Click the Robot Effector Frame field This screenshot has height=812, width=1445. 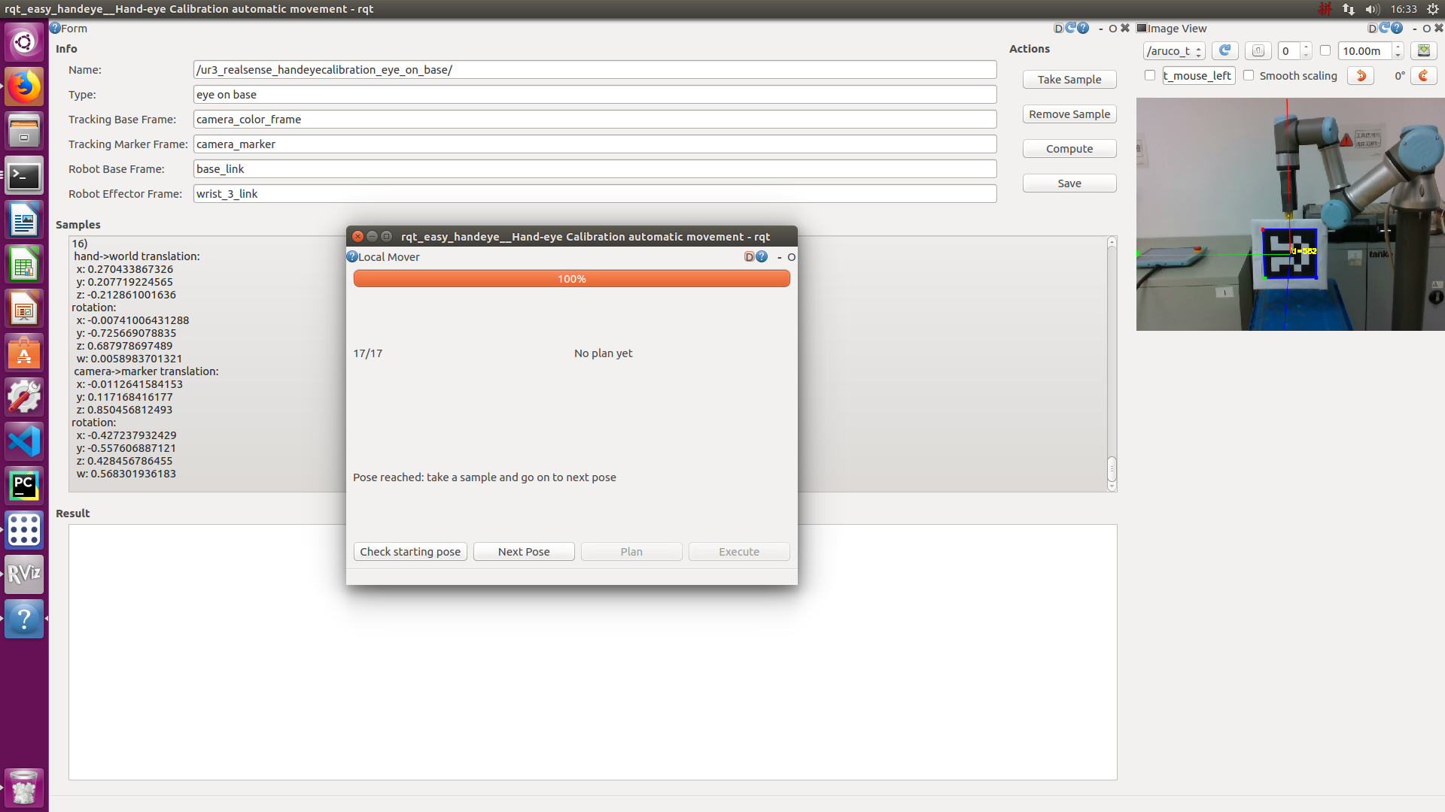595,194
